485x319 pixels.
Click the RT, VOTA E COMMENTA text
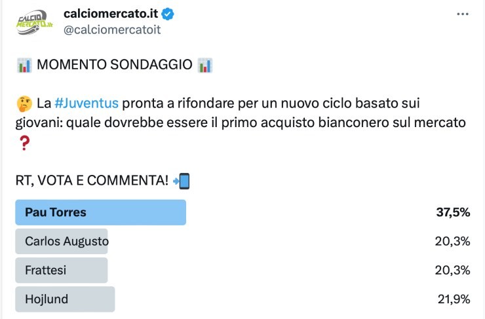[91, 181]
